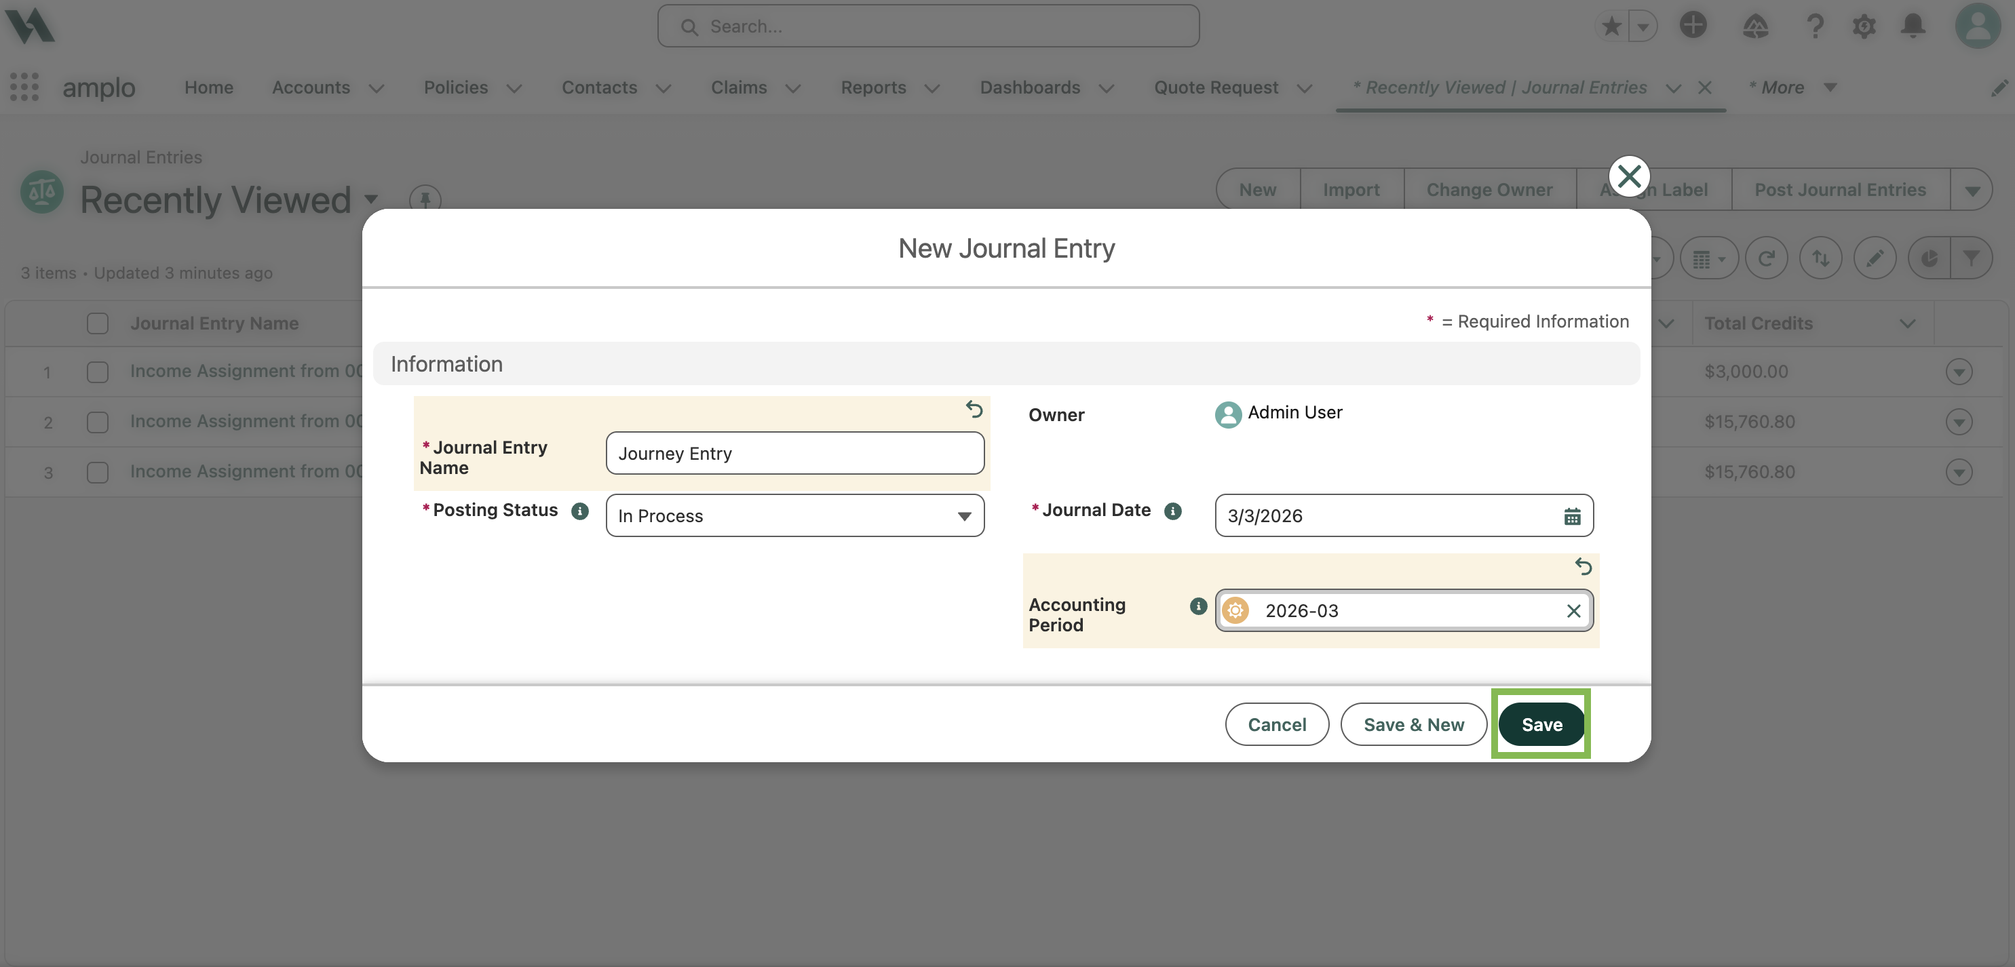
Task: Click the inline edit pencil icon in list toolbar
Action: click(x=1875, y=258)
